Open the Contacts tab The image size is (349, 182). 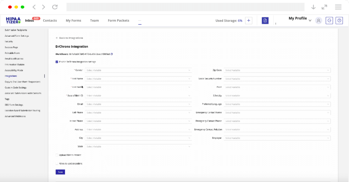50,21
